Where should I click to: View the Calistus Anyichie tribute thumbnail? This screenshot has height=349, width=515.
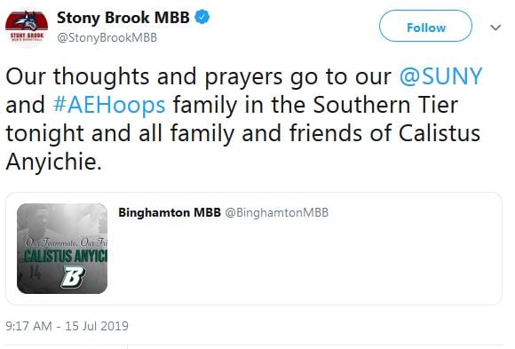62,249
